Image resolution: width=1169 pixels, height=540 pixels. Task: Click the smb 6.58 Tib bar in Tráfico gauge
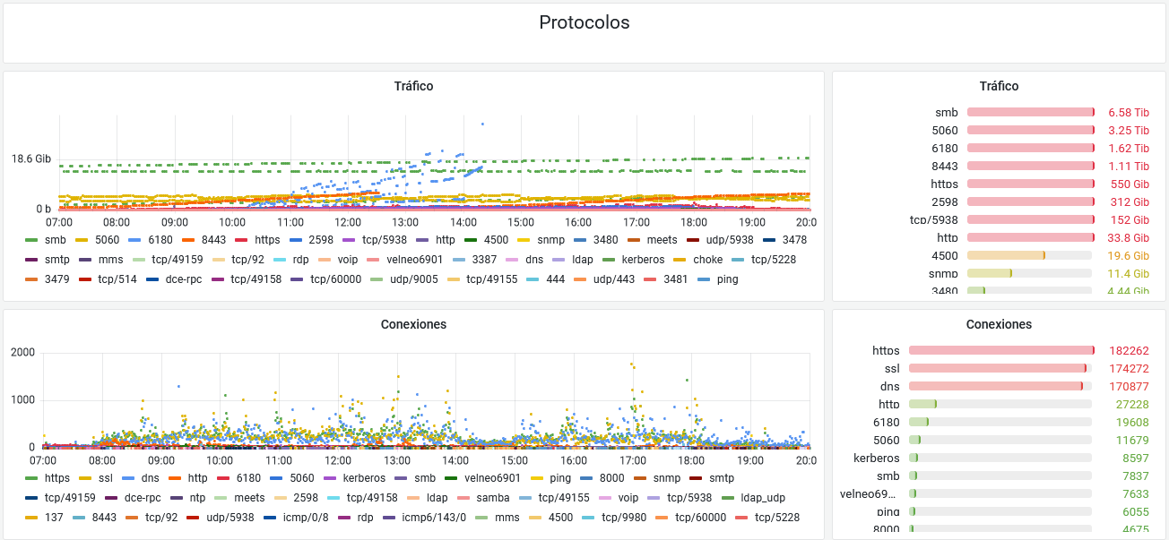[1030, 113]
